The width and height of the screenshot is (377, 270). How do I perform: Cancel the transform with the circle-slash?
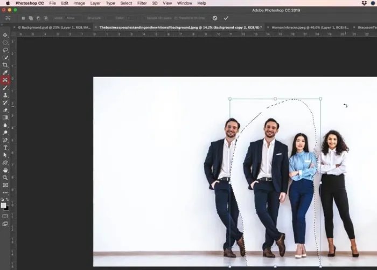(215, 18)
